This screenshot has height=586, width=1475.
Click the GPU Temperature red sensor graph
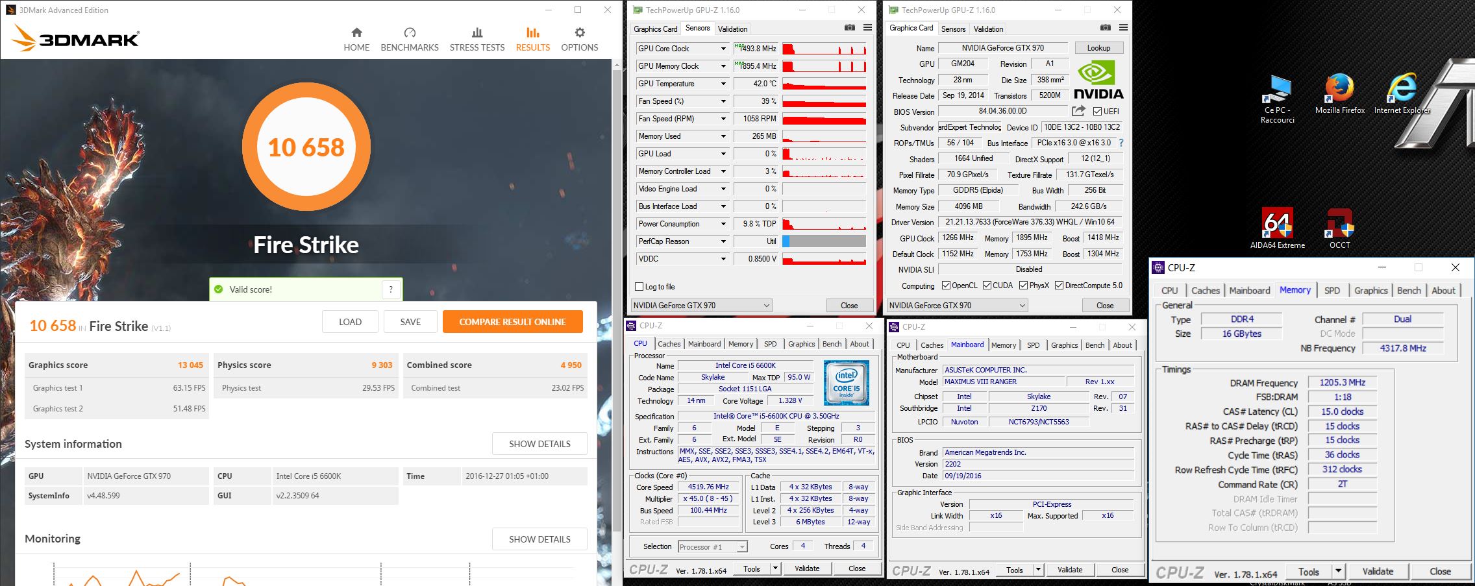pos(824,84)
